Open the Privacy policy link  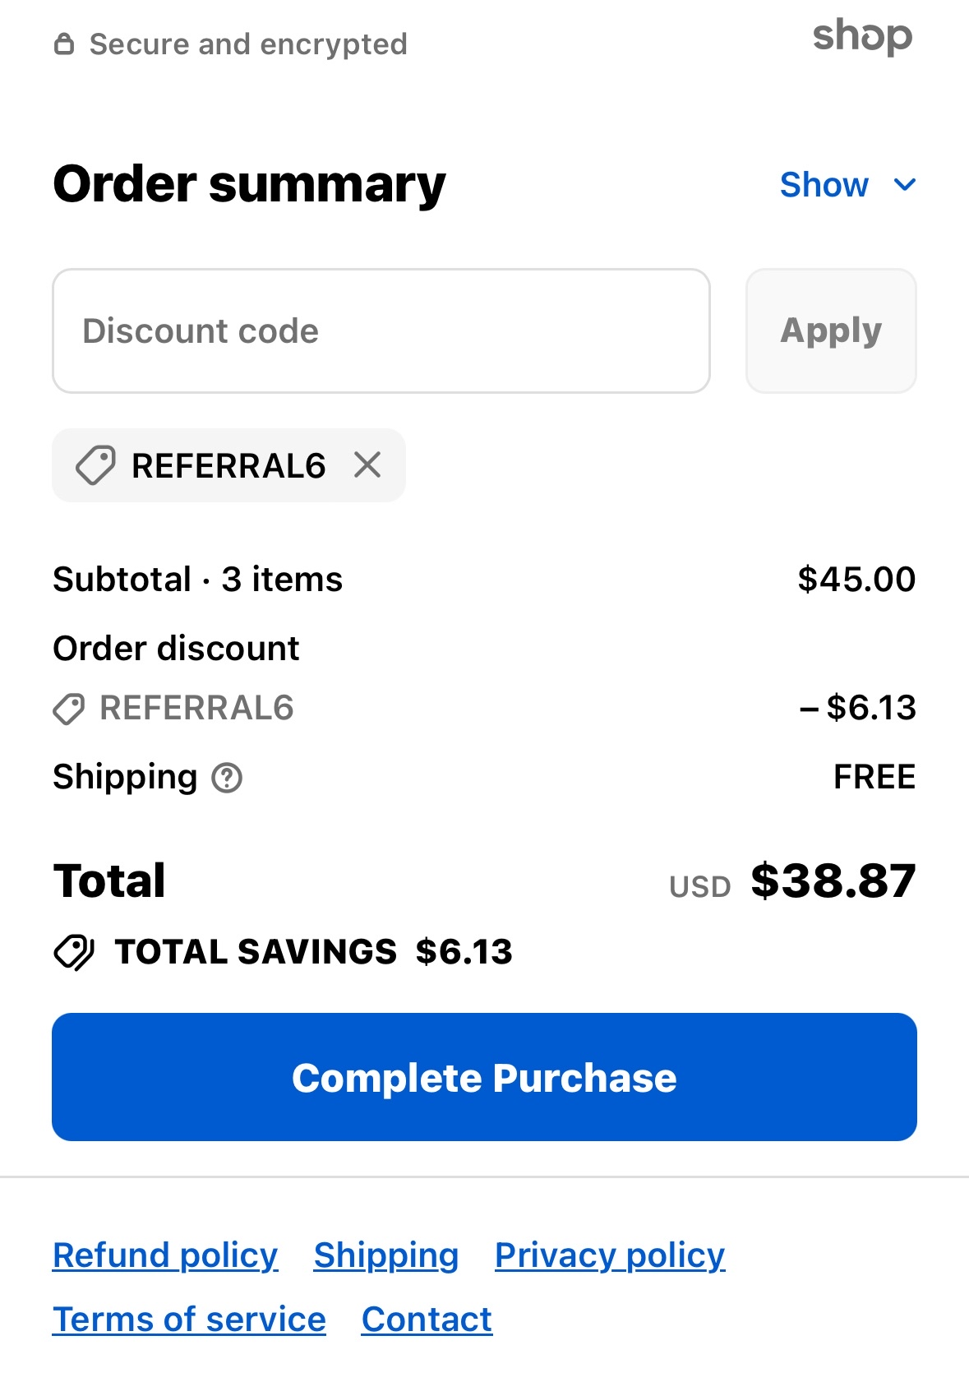[x=610, y=1255]
